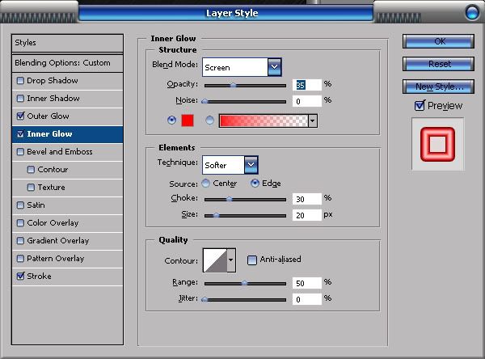Select the Drop Shadow style label
The width and height of the screenshot is (485, 359).
click(x=53, y=81)
